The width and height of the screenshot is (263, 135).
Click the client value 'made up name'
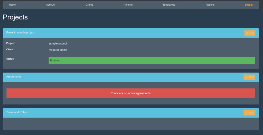pyautogui.click(x=58, y=50)
